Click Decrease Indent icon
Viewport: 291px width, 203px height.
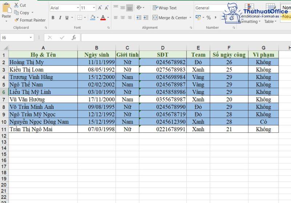pyautogui.click(x=139, y=17)
